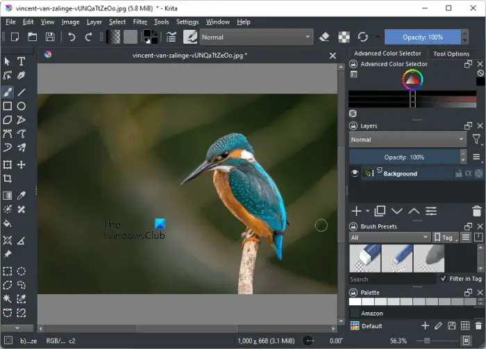Screen dimensions: 486x349
Task: Undo the last action
Action: tap(72, 37)
